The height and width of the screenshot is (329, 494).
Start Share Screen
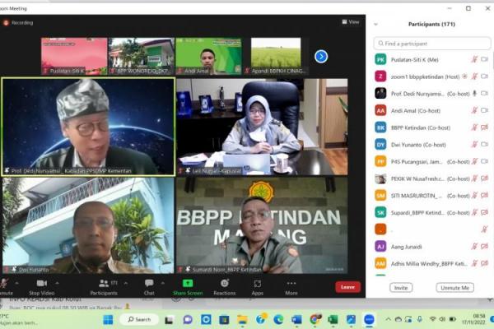point(188,287)
